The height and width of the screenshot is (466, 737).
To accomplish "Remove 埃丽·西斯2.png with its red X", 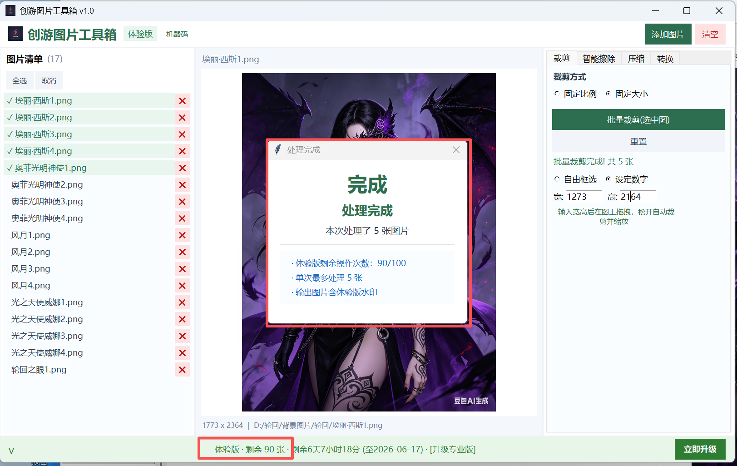I will (x=182, y=118).
